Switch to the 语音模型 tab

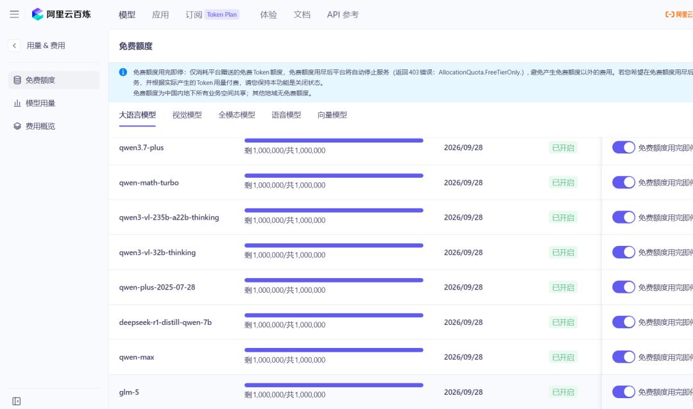[286, 115]
